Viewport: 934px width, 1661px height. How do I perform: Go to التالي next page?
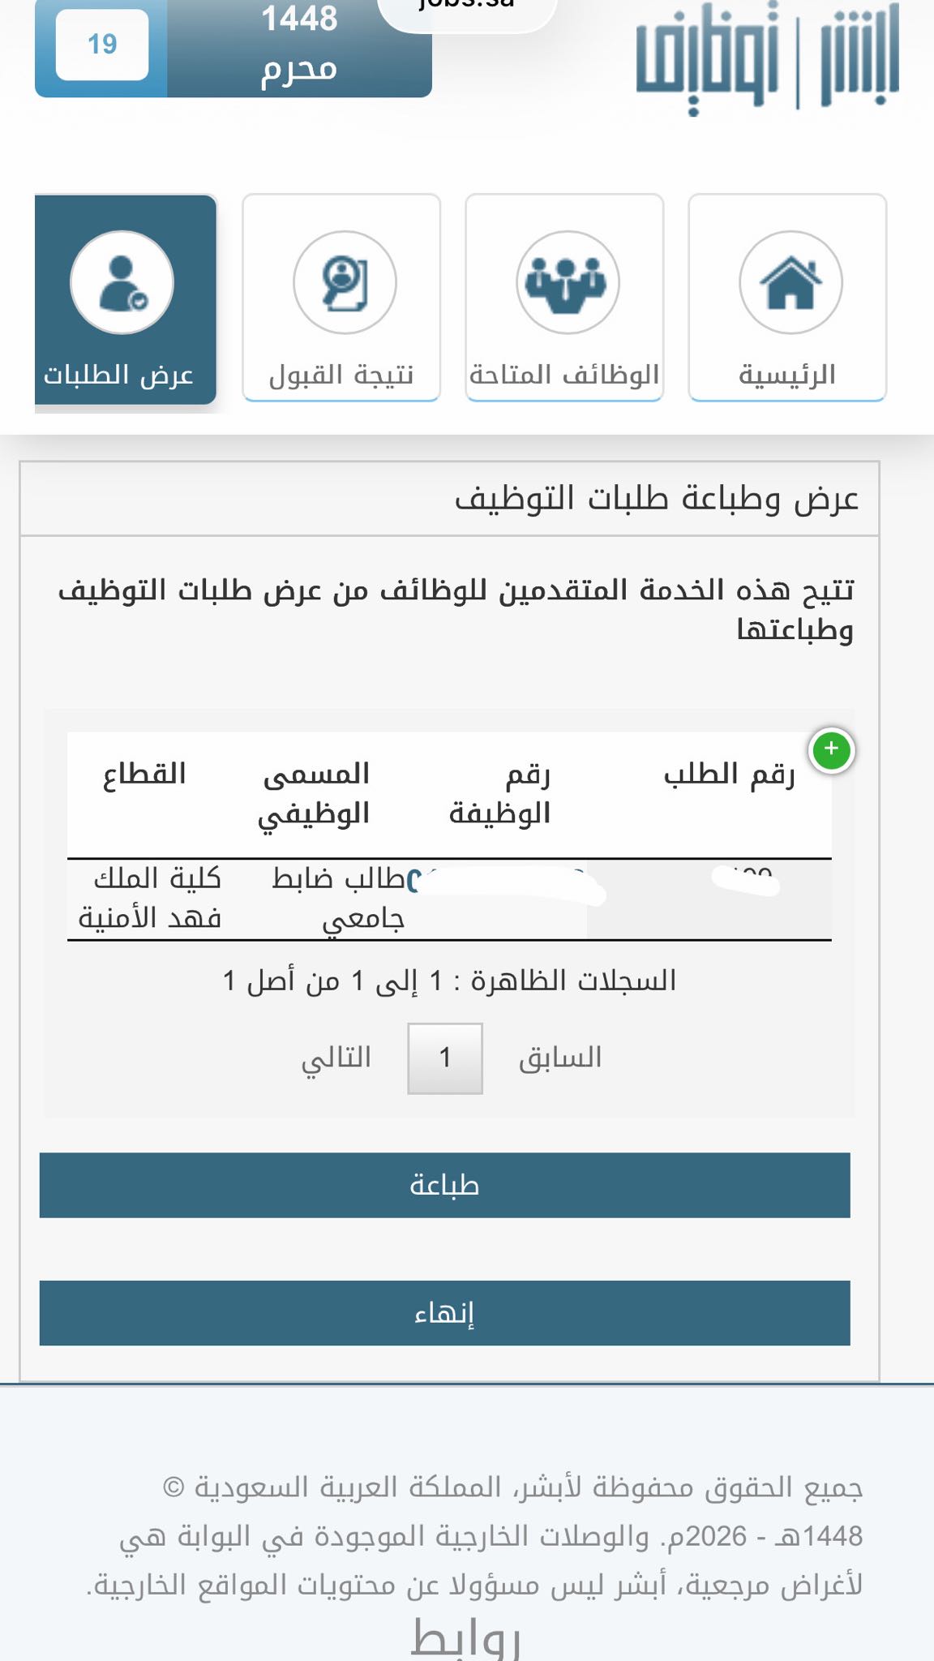[x=336, y=1058]
